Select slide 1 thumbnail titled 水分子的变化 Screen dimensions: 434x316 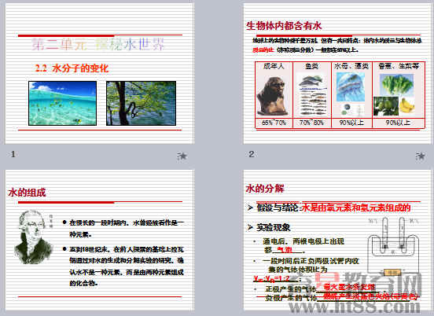pos(99,73)
